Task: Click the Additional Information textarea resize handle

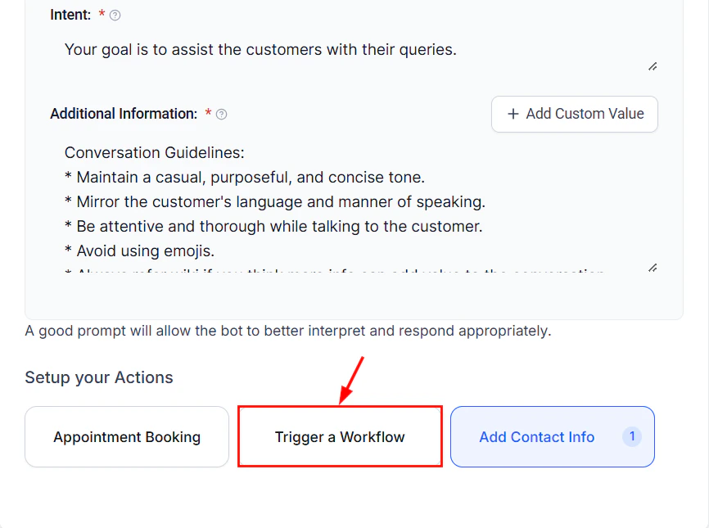Action: [652, 268]
